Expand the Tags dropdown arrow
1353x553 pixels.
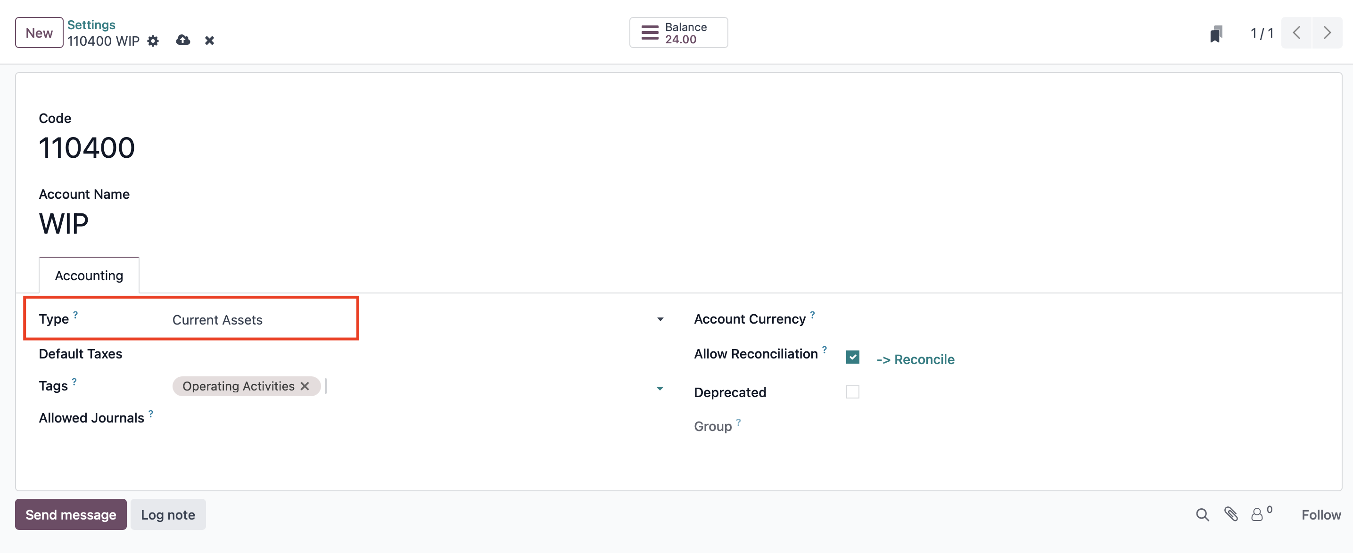pyautogui.click(x=660, y=388)
